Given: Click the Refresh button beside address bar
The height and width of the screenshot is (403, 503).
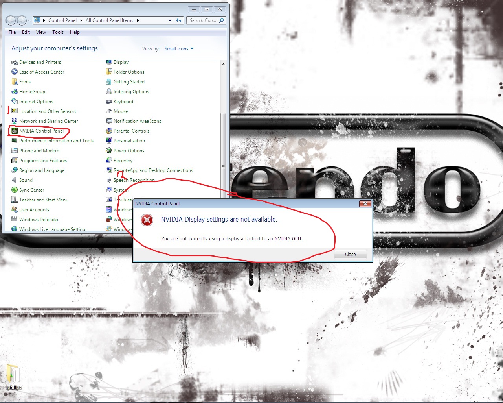Looking at the screenshot, I should tap(179, 20).
